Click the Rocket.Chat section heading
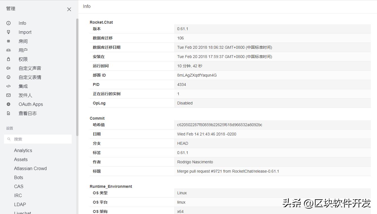The height and width of the screenshot is (214, 377). (101, 22)
